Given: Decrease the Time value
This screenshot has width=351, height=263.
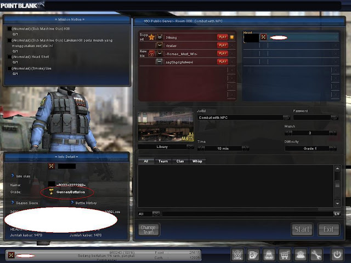Looking at the screenshot, I should pos(201,148).
